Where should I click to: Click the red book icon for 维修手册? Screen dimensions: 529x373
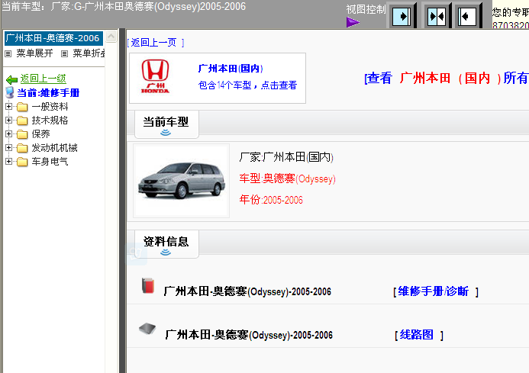pyautogui.click(x=148, y=285)
